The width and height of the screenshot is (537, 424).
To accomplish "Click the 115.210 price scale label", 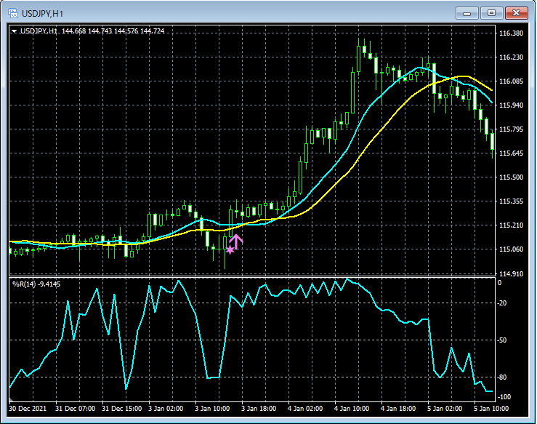I will pos(511,225).
